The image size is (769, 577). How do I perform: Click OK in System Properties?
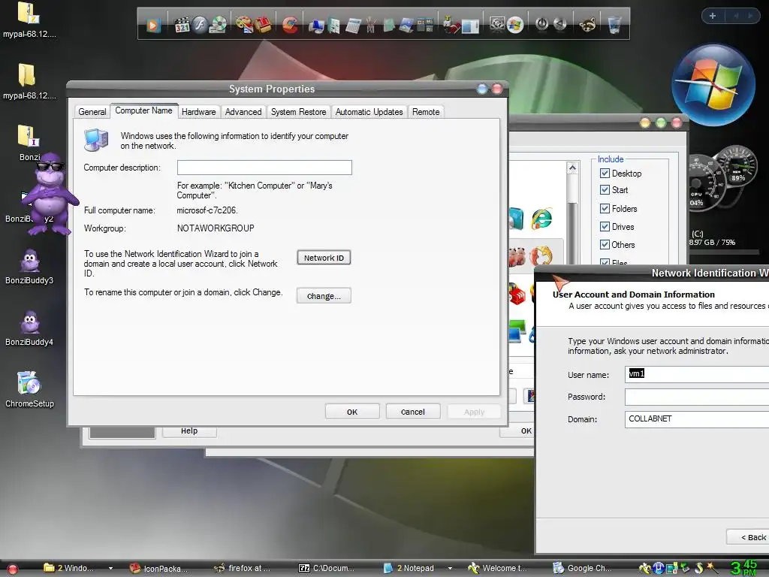click(352, 412)
